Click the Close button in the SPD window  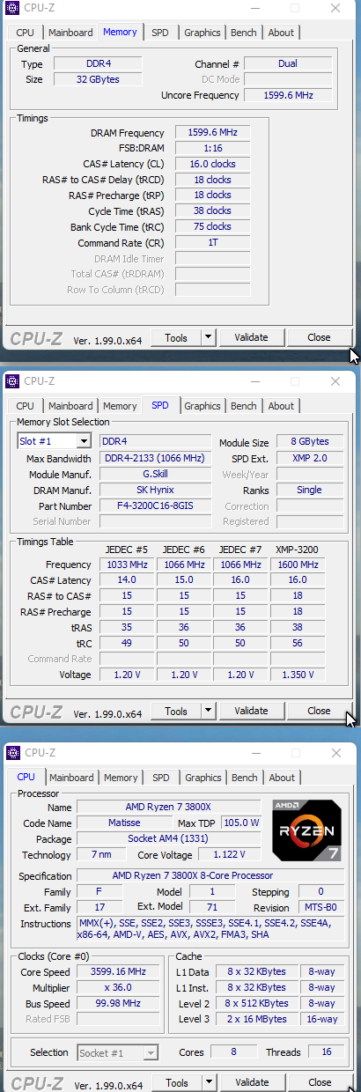(319, 711)
